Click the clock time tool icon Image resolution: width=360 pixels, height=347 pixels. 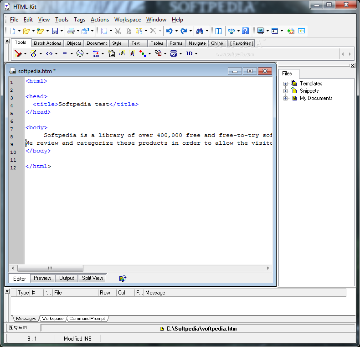[x=80, y=53]
